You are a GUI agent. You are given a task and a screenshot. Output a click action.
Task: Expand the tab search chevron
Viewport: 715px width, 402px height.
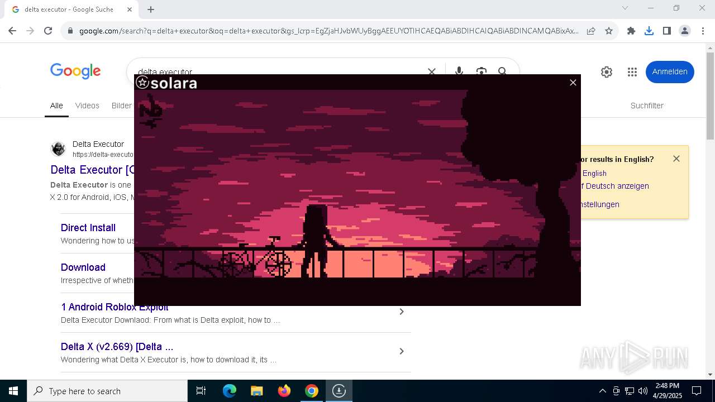click(625, 8)
